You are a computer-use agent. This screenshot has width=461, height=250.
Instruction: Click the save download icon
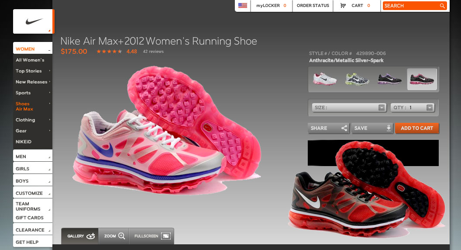pyautogui.click(x=389, y=128)
